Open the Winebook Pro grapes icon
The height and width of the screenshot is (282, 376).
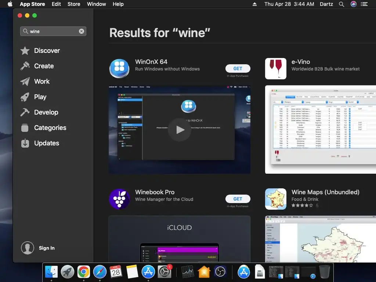click(119, 199)
